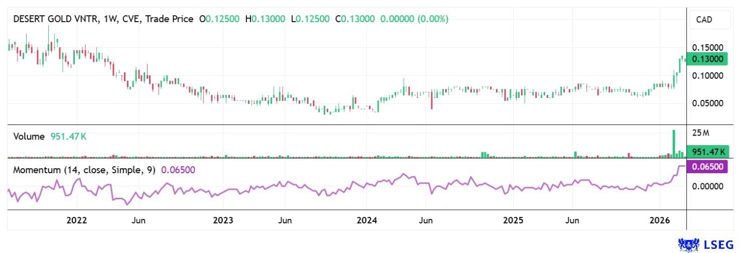The image size is (741, 253).
Task: Click the Jun label between 2024 and 2025
Action: pos(426,220)
